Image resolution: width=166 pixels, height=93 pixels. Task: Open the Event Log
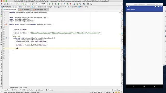click(116, 90)
